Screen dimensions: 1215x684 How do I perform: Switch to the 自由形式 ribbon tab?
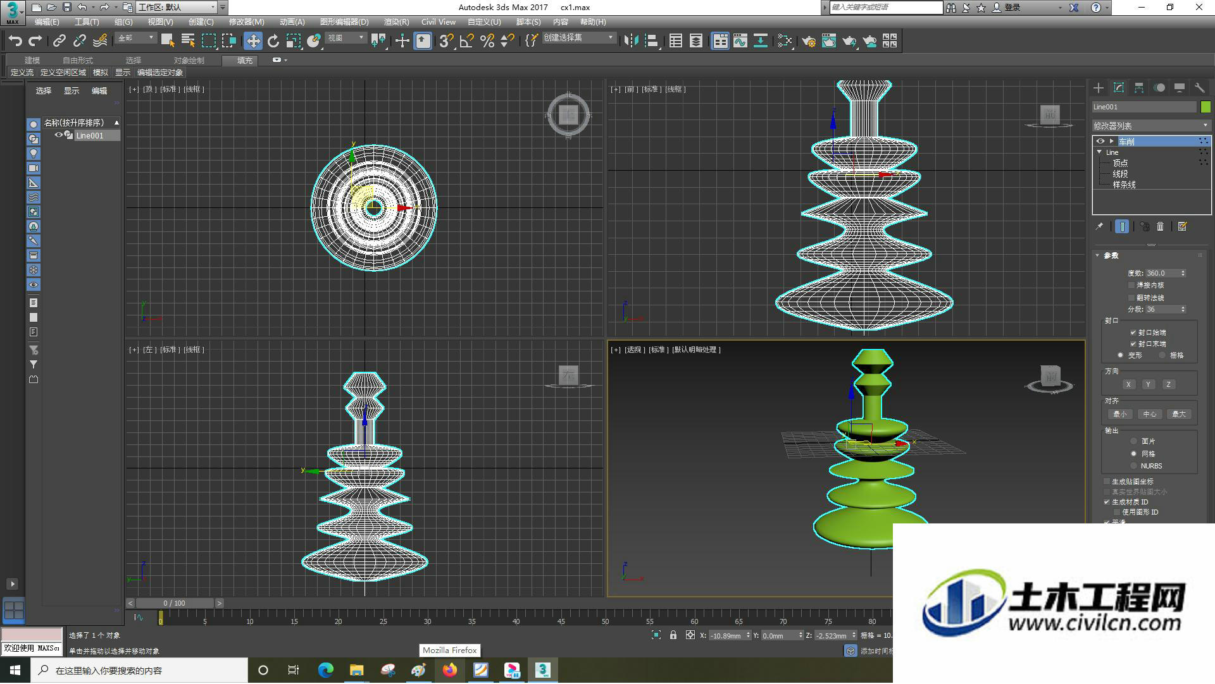pos(78,60)
